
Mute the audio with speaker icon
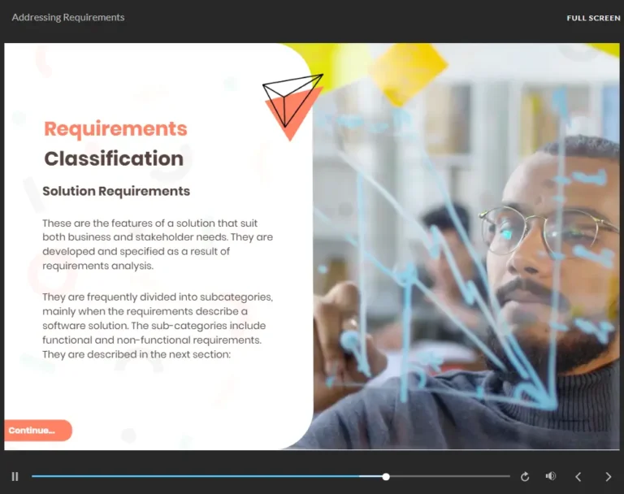tap(551, 477)
